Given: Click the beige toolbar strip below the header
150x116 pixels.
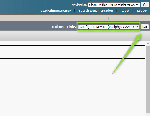Looking at the screenshot, I should pos(54,18).
